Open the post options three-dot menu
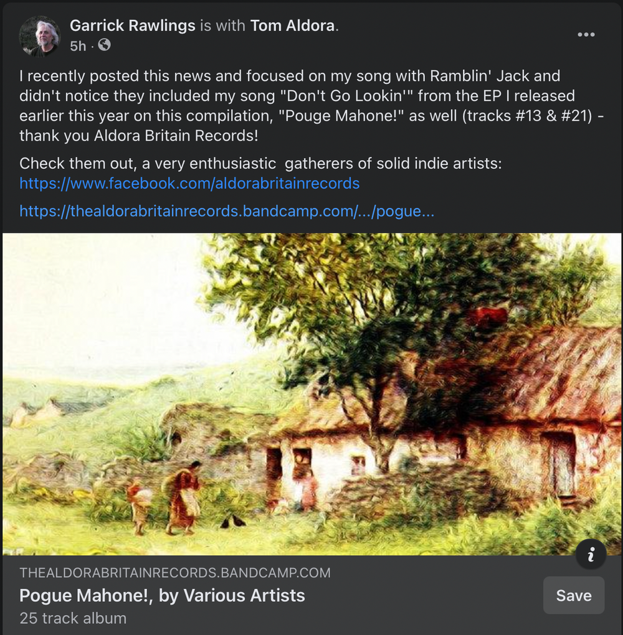 pyautogui.click(x=586, y=35)
